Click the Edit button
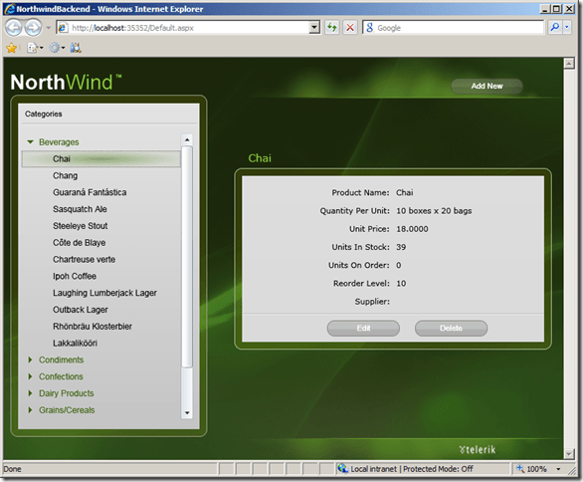Image resolution: width=583 pixels, height=482 pixels. [x=363, y=328]
